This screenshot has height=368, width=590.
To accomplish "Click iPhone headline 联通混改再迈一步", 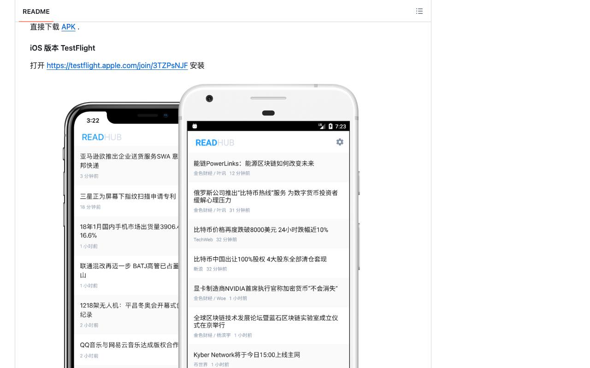I will [129, 270].
